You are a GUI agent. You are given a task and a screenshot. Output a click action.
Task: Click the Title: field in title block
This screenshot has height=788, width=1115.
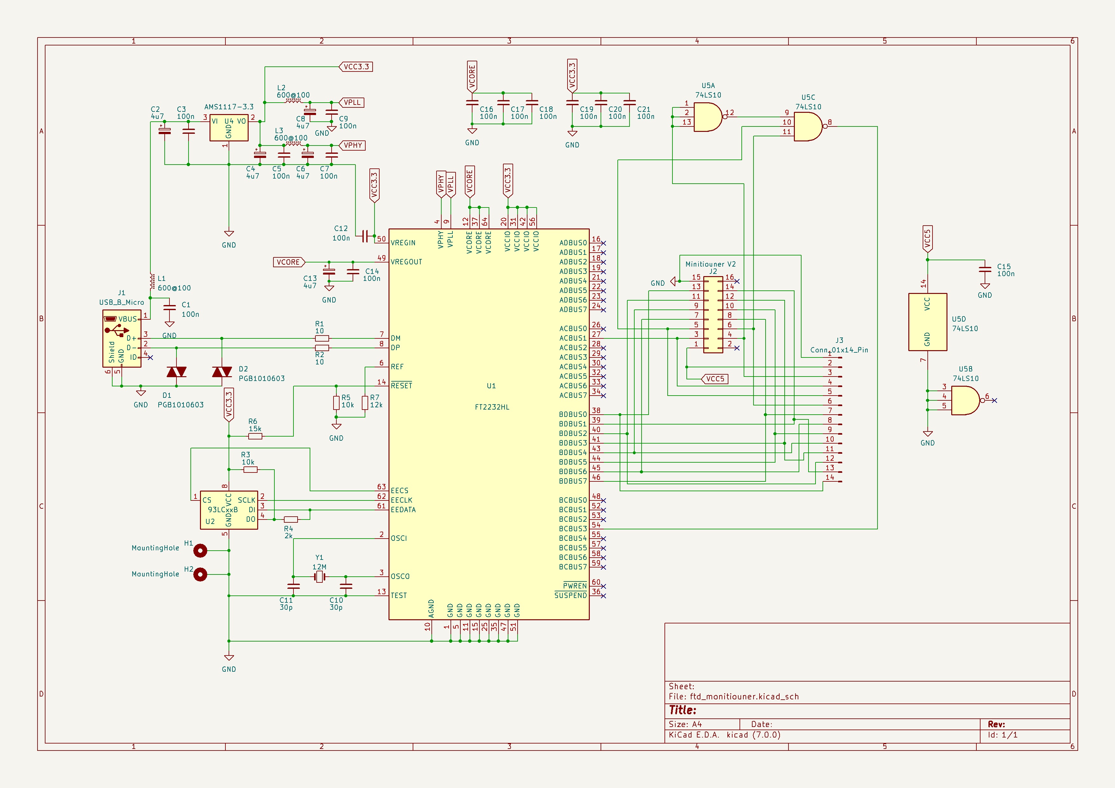click(x=682, y=710)
